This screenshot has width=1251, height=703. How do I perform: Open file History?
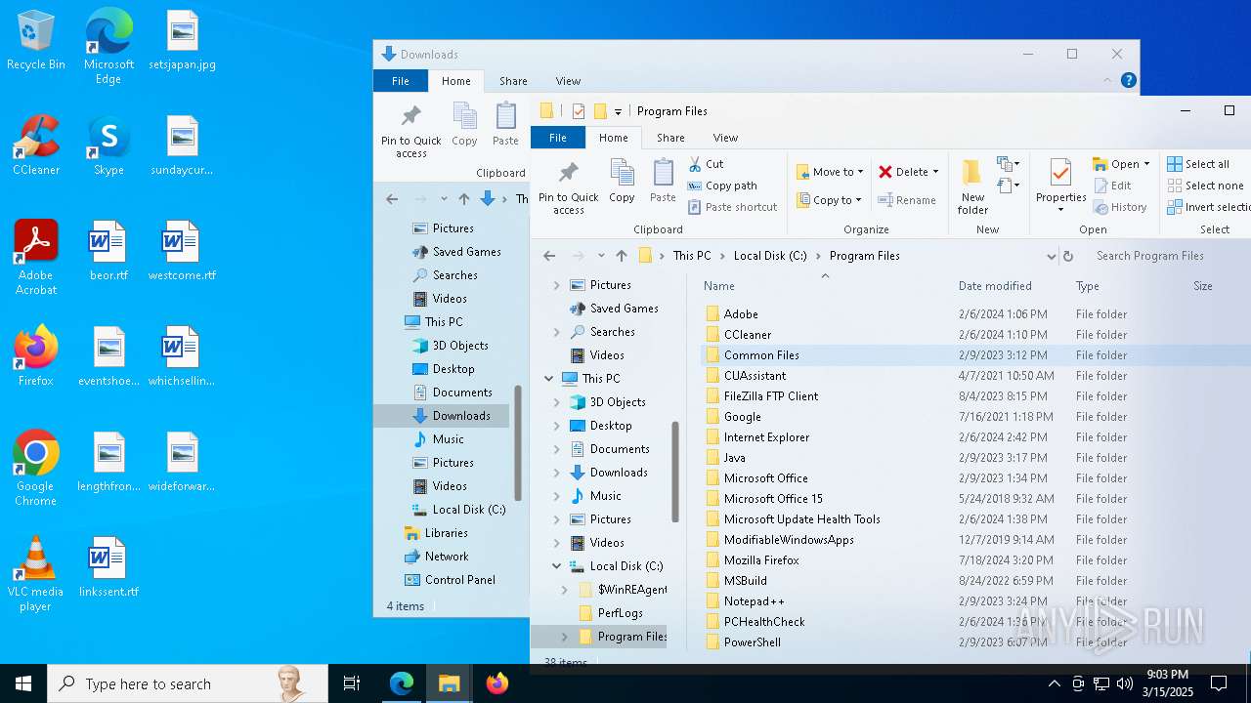1120,207
